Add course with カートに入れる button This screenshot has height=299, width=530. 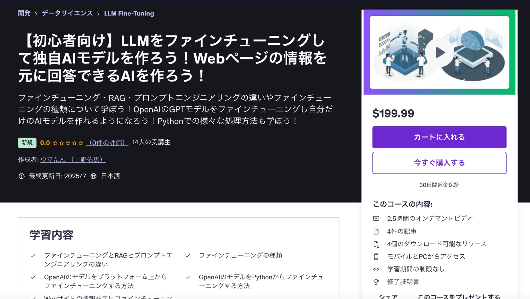[x=439, y=137]
